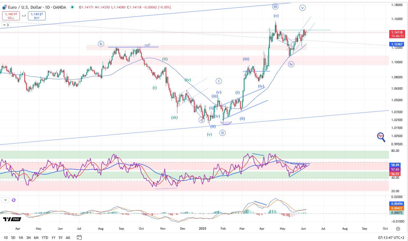Expand the MACD pane legend chevron
408x241 pixels.
(5, 200)
